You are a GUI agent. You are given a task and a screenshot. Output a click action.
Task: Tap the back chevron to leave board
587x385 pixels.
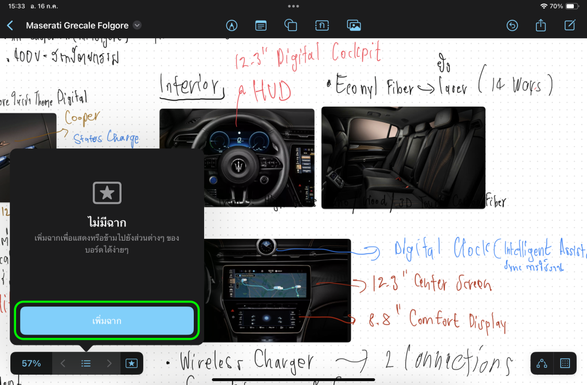click(10, 25)
